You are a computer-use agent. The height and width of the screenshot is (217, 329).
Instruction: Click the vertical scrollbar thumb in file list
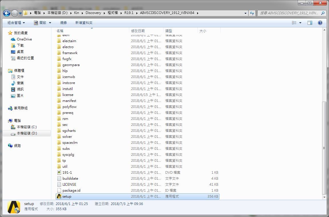(x=324, y=148)
